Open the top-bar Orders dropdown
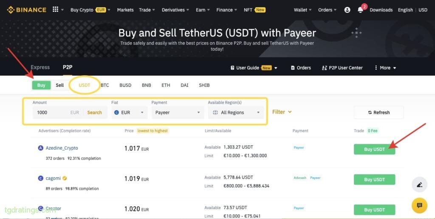 pyautogui.click(x=328, y=10)
